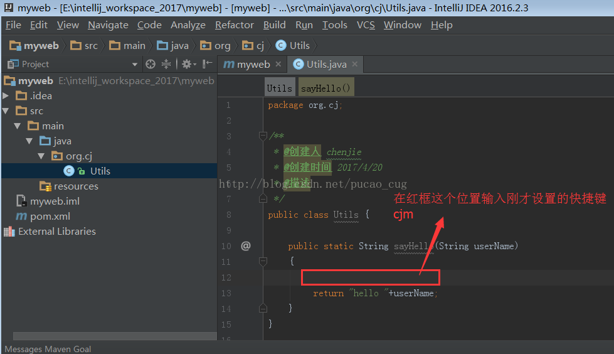This screenshot has width=614, height=354.
Task: Open the Project panel gear settings
Action: coord(188,64)
